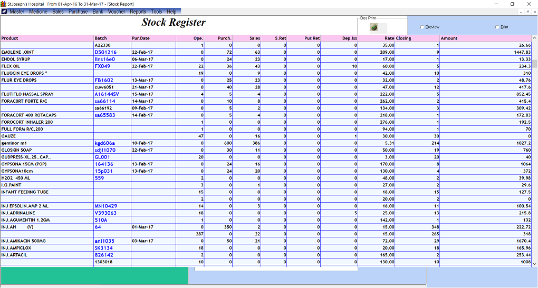Restore the inner Stock Report window
This screenshot has height=288, width=538.
pos(527,12)
